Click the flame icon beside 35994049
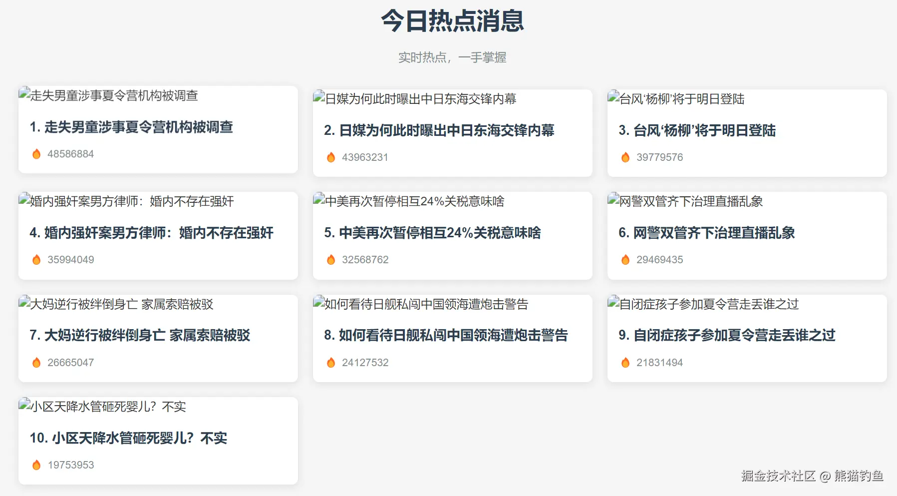 pos(36,260)
